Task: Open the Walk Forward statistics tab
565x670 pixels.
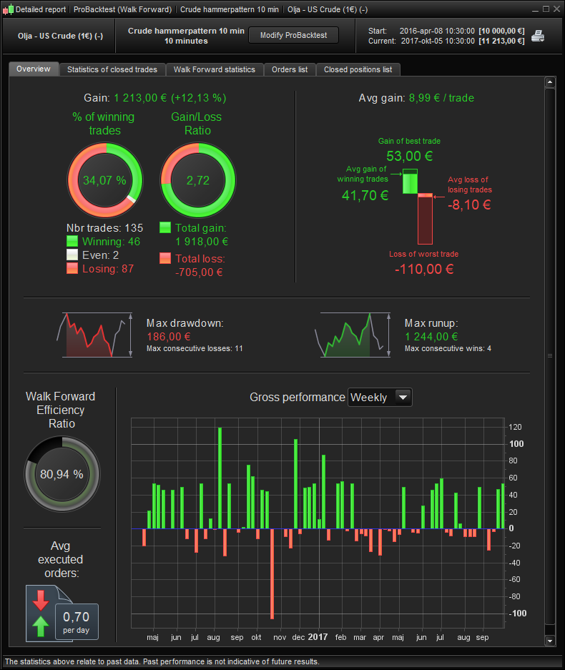Action: (214, 69)
